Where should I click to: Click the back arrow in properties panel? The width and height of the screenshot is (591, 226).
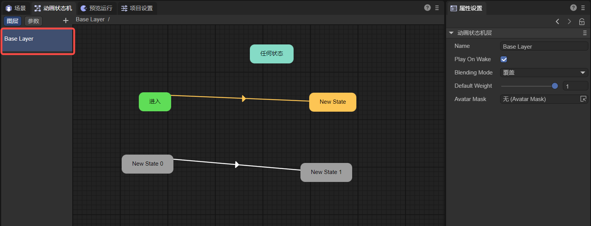pyautogui.click(x=558, y=22)
